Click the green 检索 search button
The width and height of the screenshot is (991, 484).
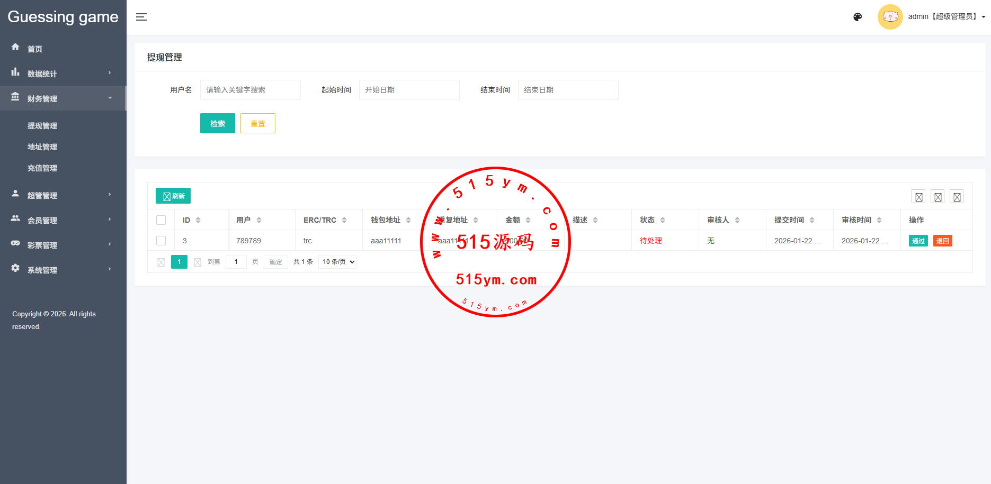point(217,123)
